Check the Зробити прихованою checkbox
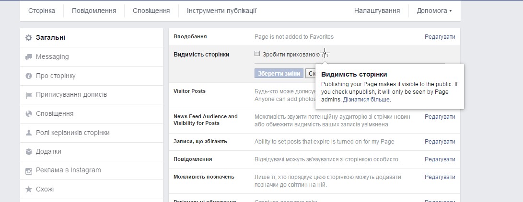Image resolution: width=523 pixels, height=202 pixels. pyautogui.click(x=257, y=53)
